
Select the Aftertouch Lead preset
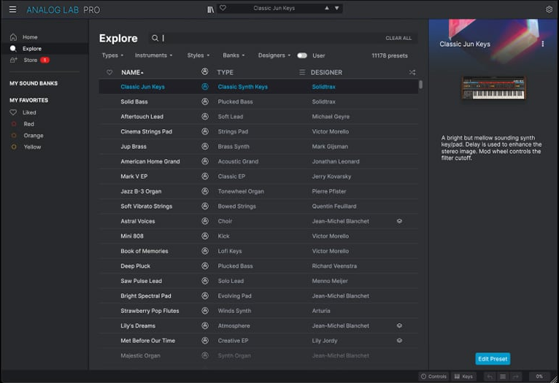(x=258, y=117)
